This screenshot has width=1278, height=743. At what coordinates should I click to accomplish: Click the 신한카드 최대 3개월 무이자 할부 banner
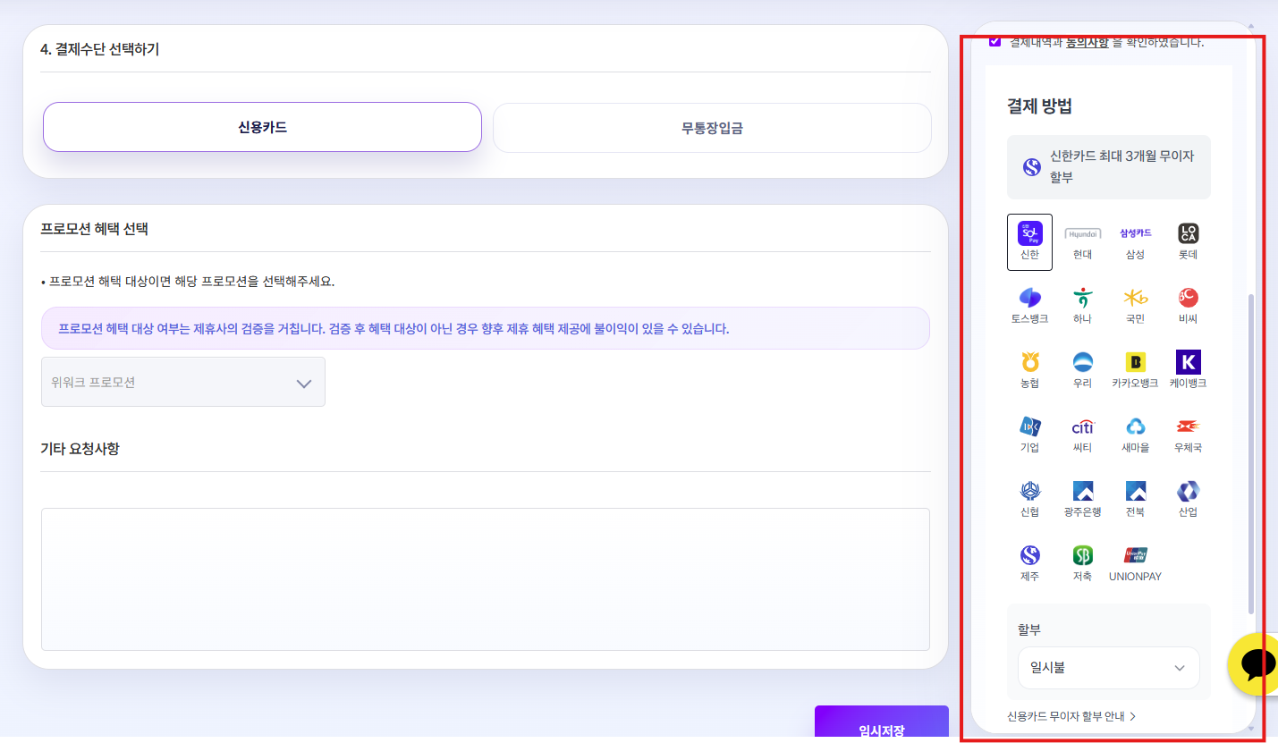[1109, 167]
